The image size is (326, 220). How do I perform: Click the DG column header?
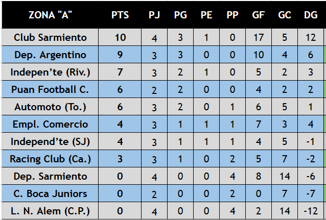[311, 15]
